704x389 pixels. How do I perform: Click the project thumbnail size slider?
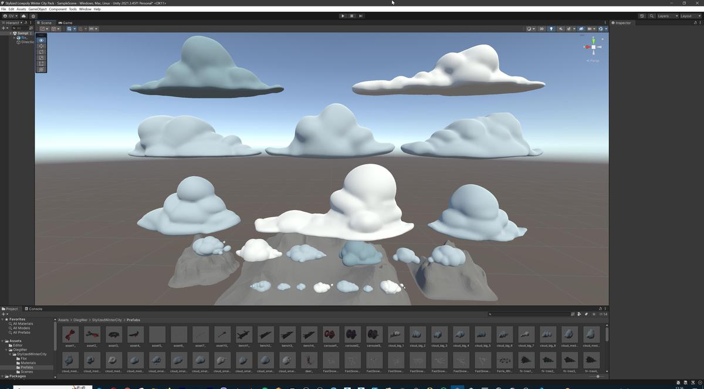point(598,376)
